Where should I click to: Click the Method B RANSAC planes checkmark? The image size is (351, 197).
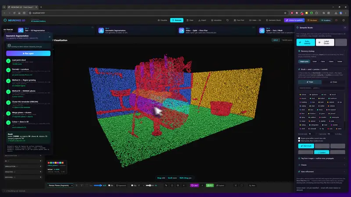point(8,91)
